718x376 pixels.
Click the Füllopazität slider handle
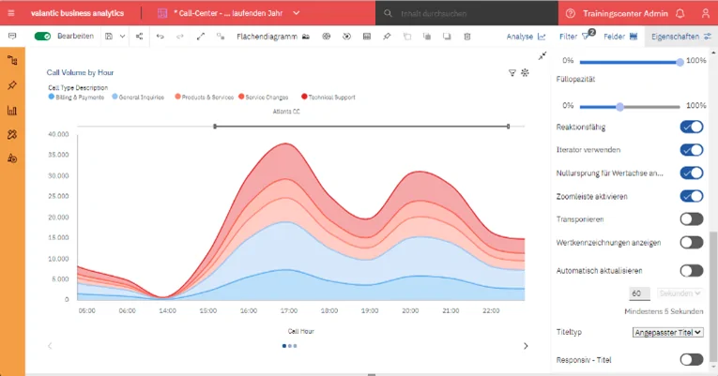coord(619,106)
